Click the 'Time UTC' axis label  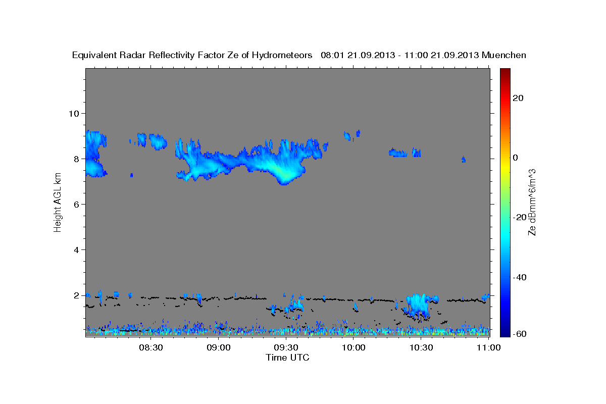(287, 358)
